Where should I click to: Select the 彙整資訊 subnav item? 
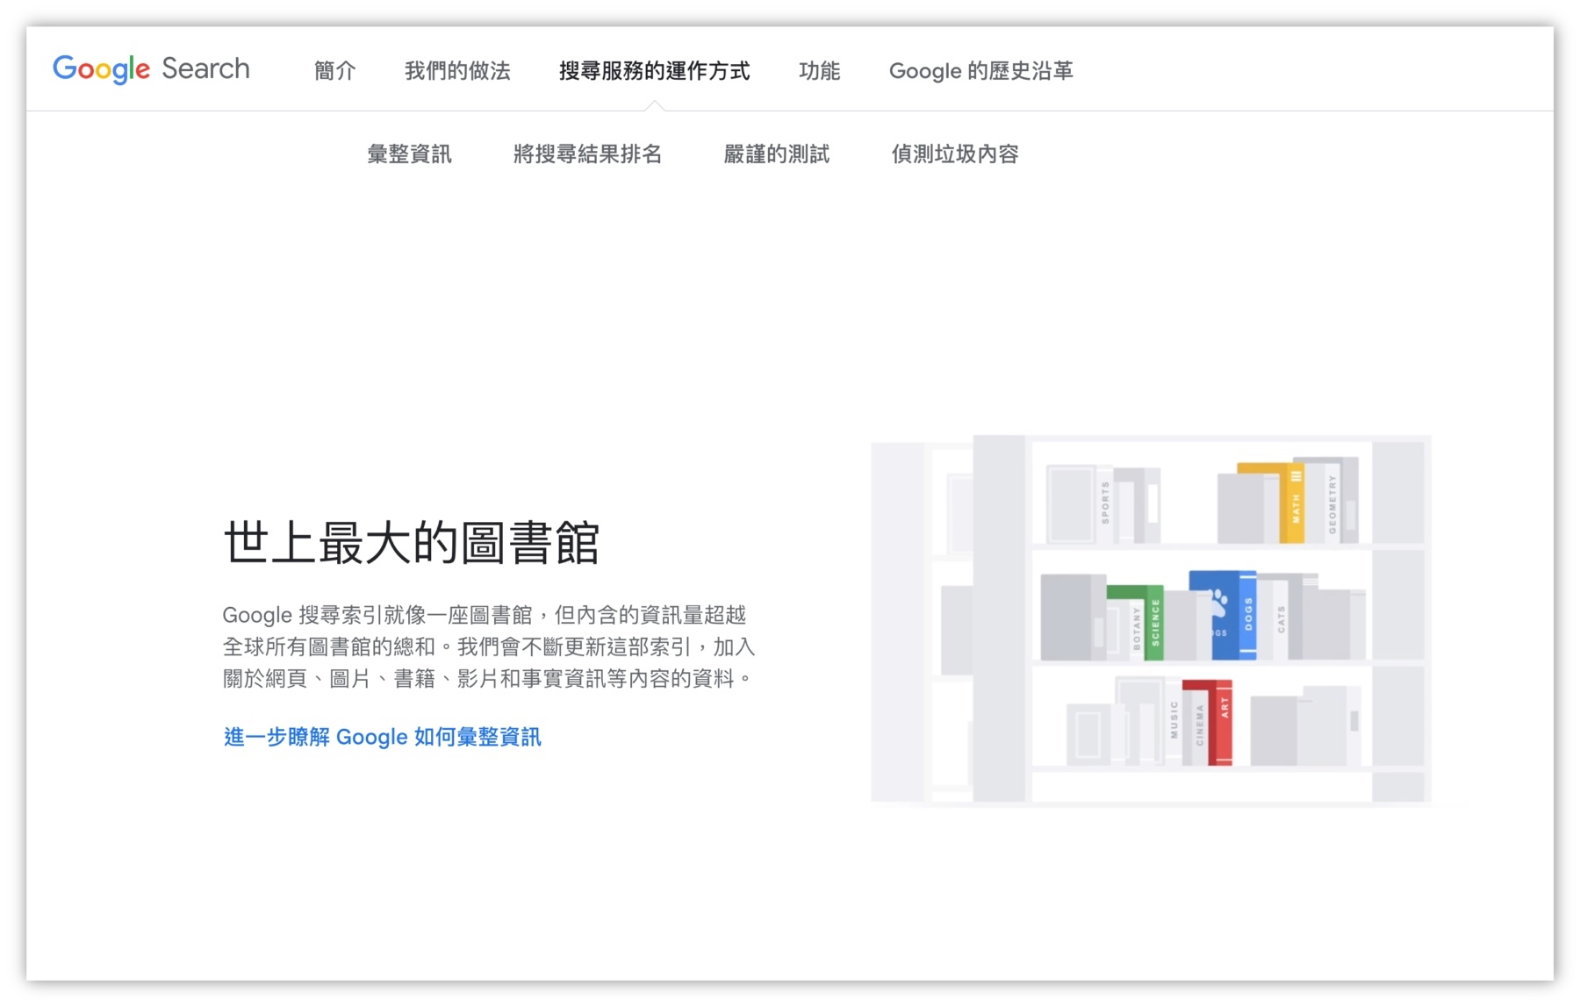[x=410, y=154]
